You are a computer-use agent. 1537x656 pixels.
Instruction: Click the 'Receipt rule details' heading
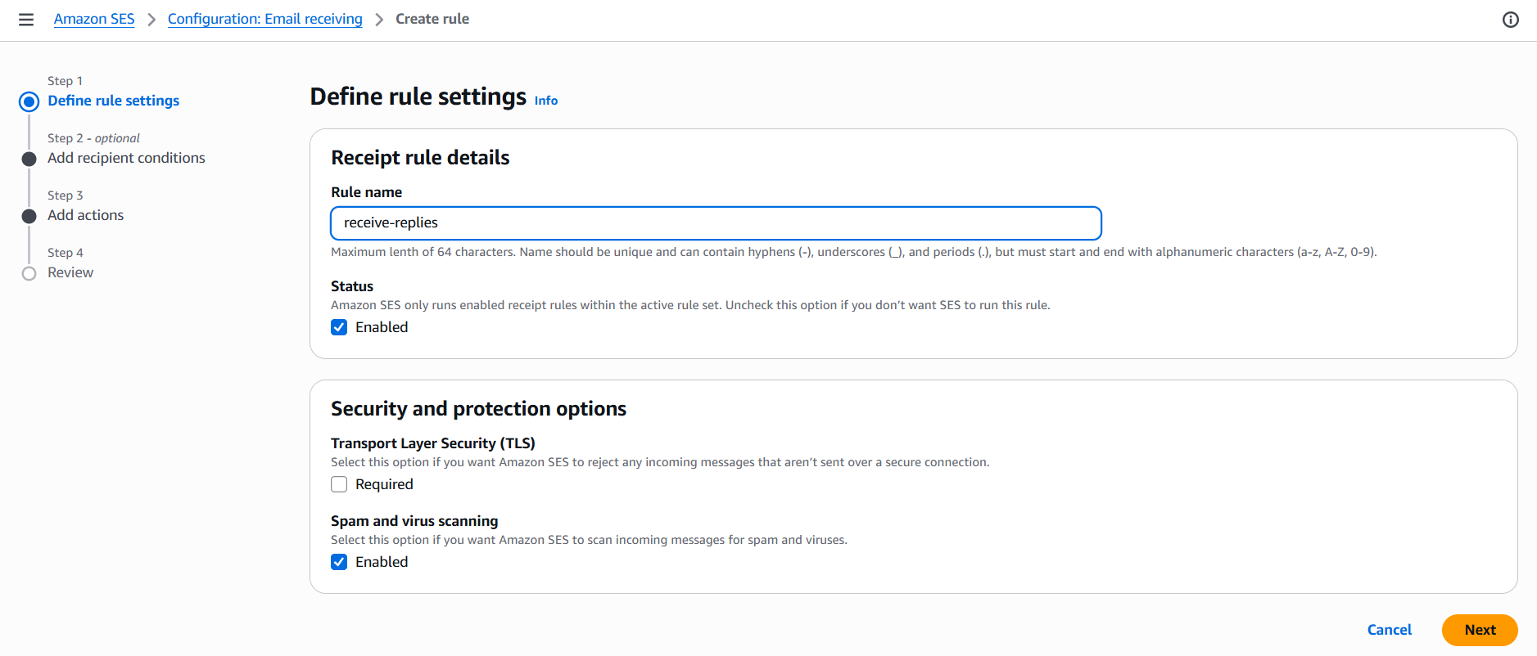[x=420, y=158]
